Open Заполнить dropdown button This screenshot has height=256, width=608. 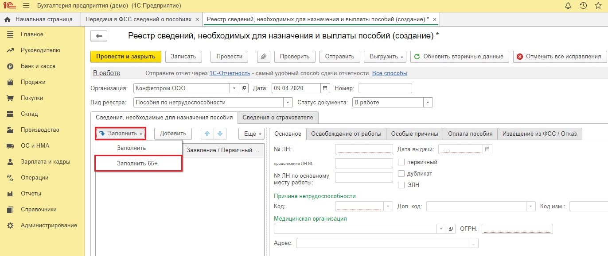pyautogui.click(x=121, y=134)
